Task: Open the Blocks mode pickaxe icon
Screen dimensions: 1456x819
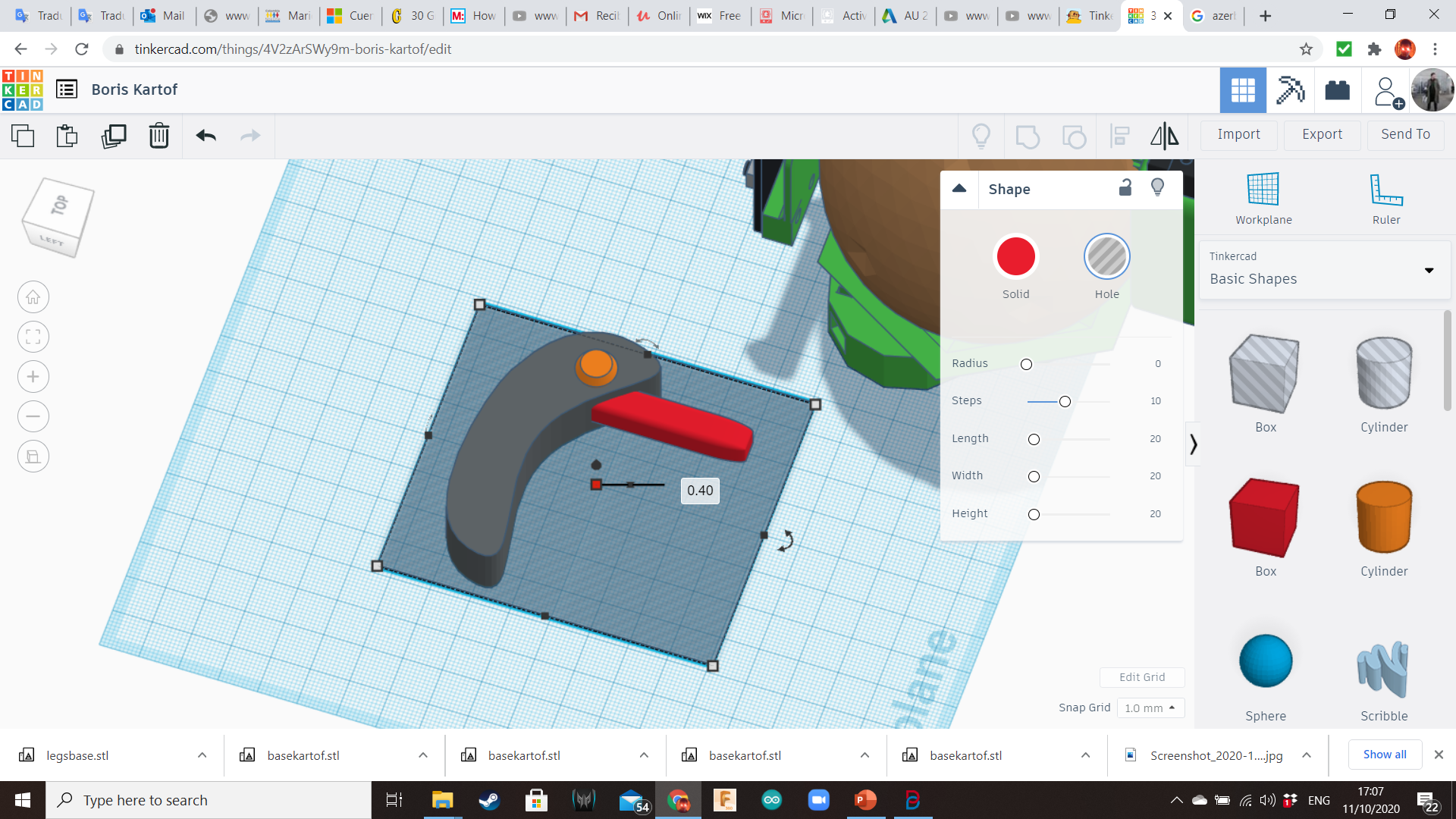Action: (x=1290, y=90)
